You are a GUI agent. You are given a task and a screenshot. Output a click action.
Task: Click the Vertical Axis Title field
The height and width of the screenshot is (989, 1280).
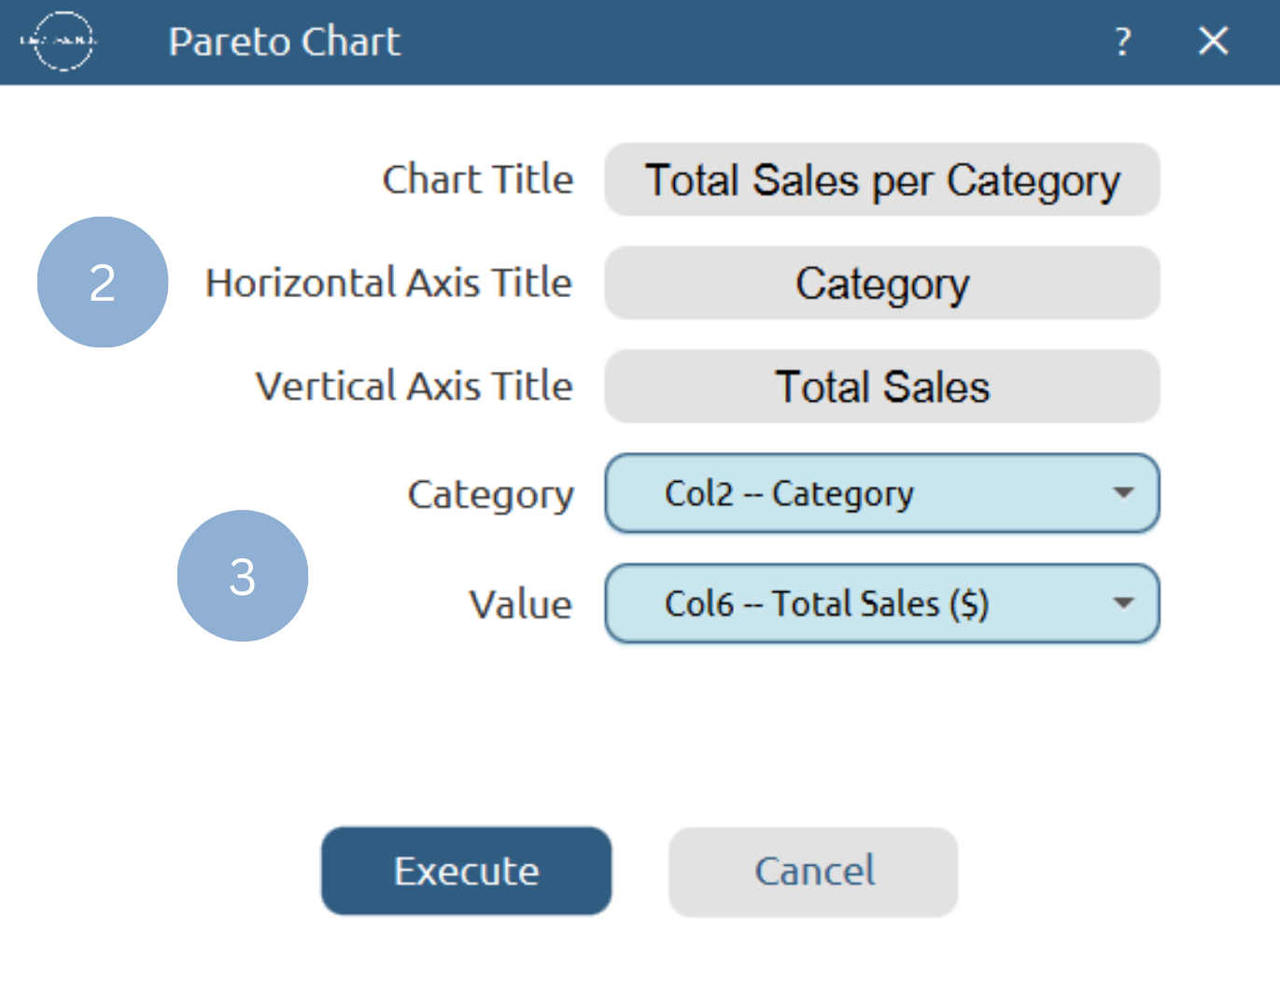pos(881,386)
